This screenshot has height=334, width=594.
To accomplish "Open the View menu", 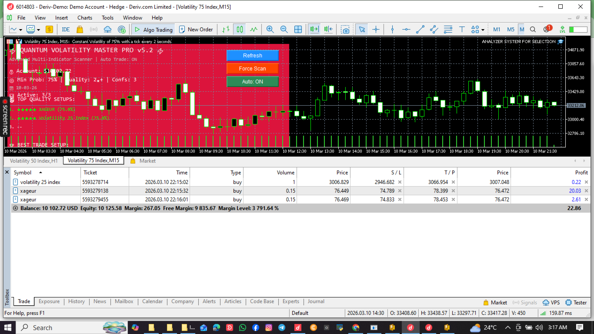I will coord(40,18).
